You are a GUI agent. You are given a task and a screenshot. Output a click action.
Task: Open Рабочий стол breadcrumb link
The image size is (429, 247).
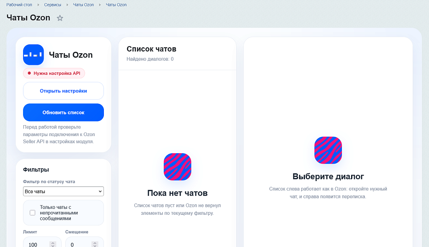tap(19, 5)
